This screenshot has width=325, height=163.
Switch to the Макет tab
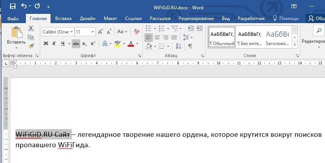[x=110, y=18]
